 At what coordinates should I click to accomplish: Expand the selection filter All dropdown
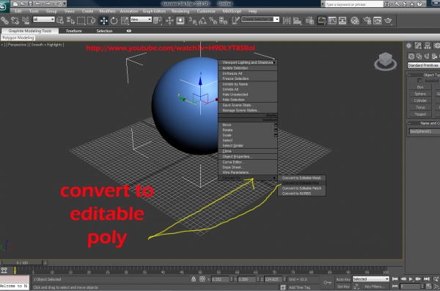(43, 19)
